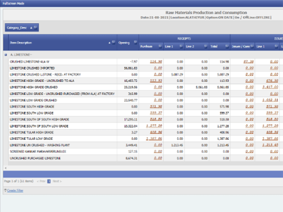Click Next in the pager

[57, 181]
